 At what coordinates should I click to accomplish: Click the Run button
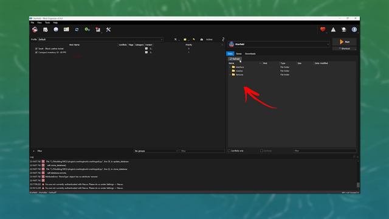(345, 42)
